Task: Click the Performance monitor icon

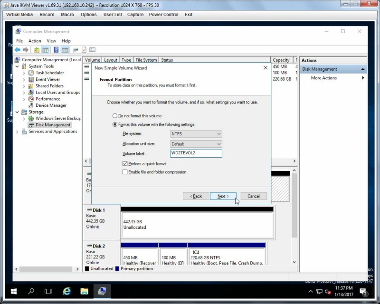Action: click(x=31, y=99)
